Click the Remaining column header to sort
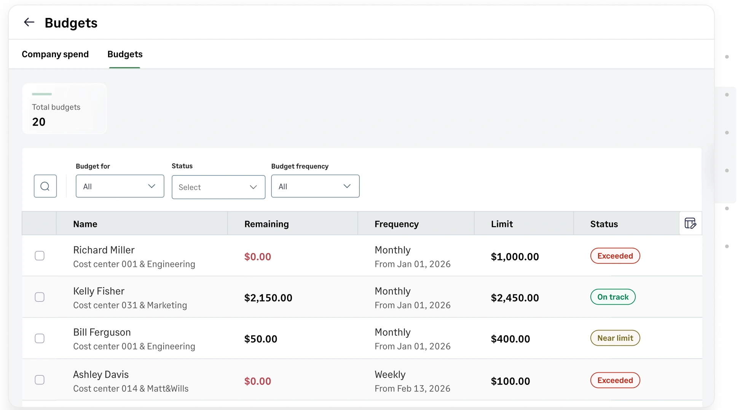The image size is (740, 410). pos(266,224)
